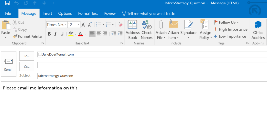
Task: Switch to the Insert tab
Action: point(47,13)
